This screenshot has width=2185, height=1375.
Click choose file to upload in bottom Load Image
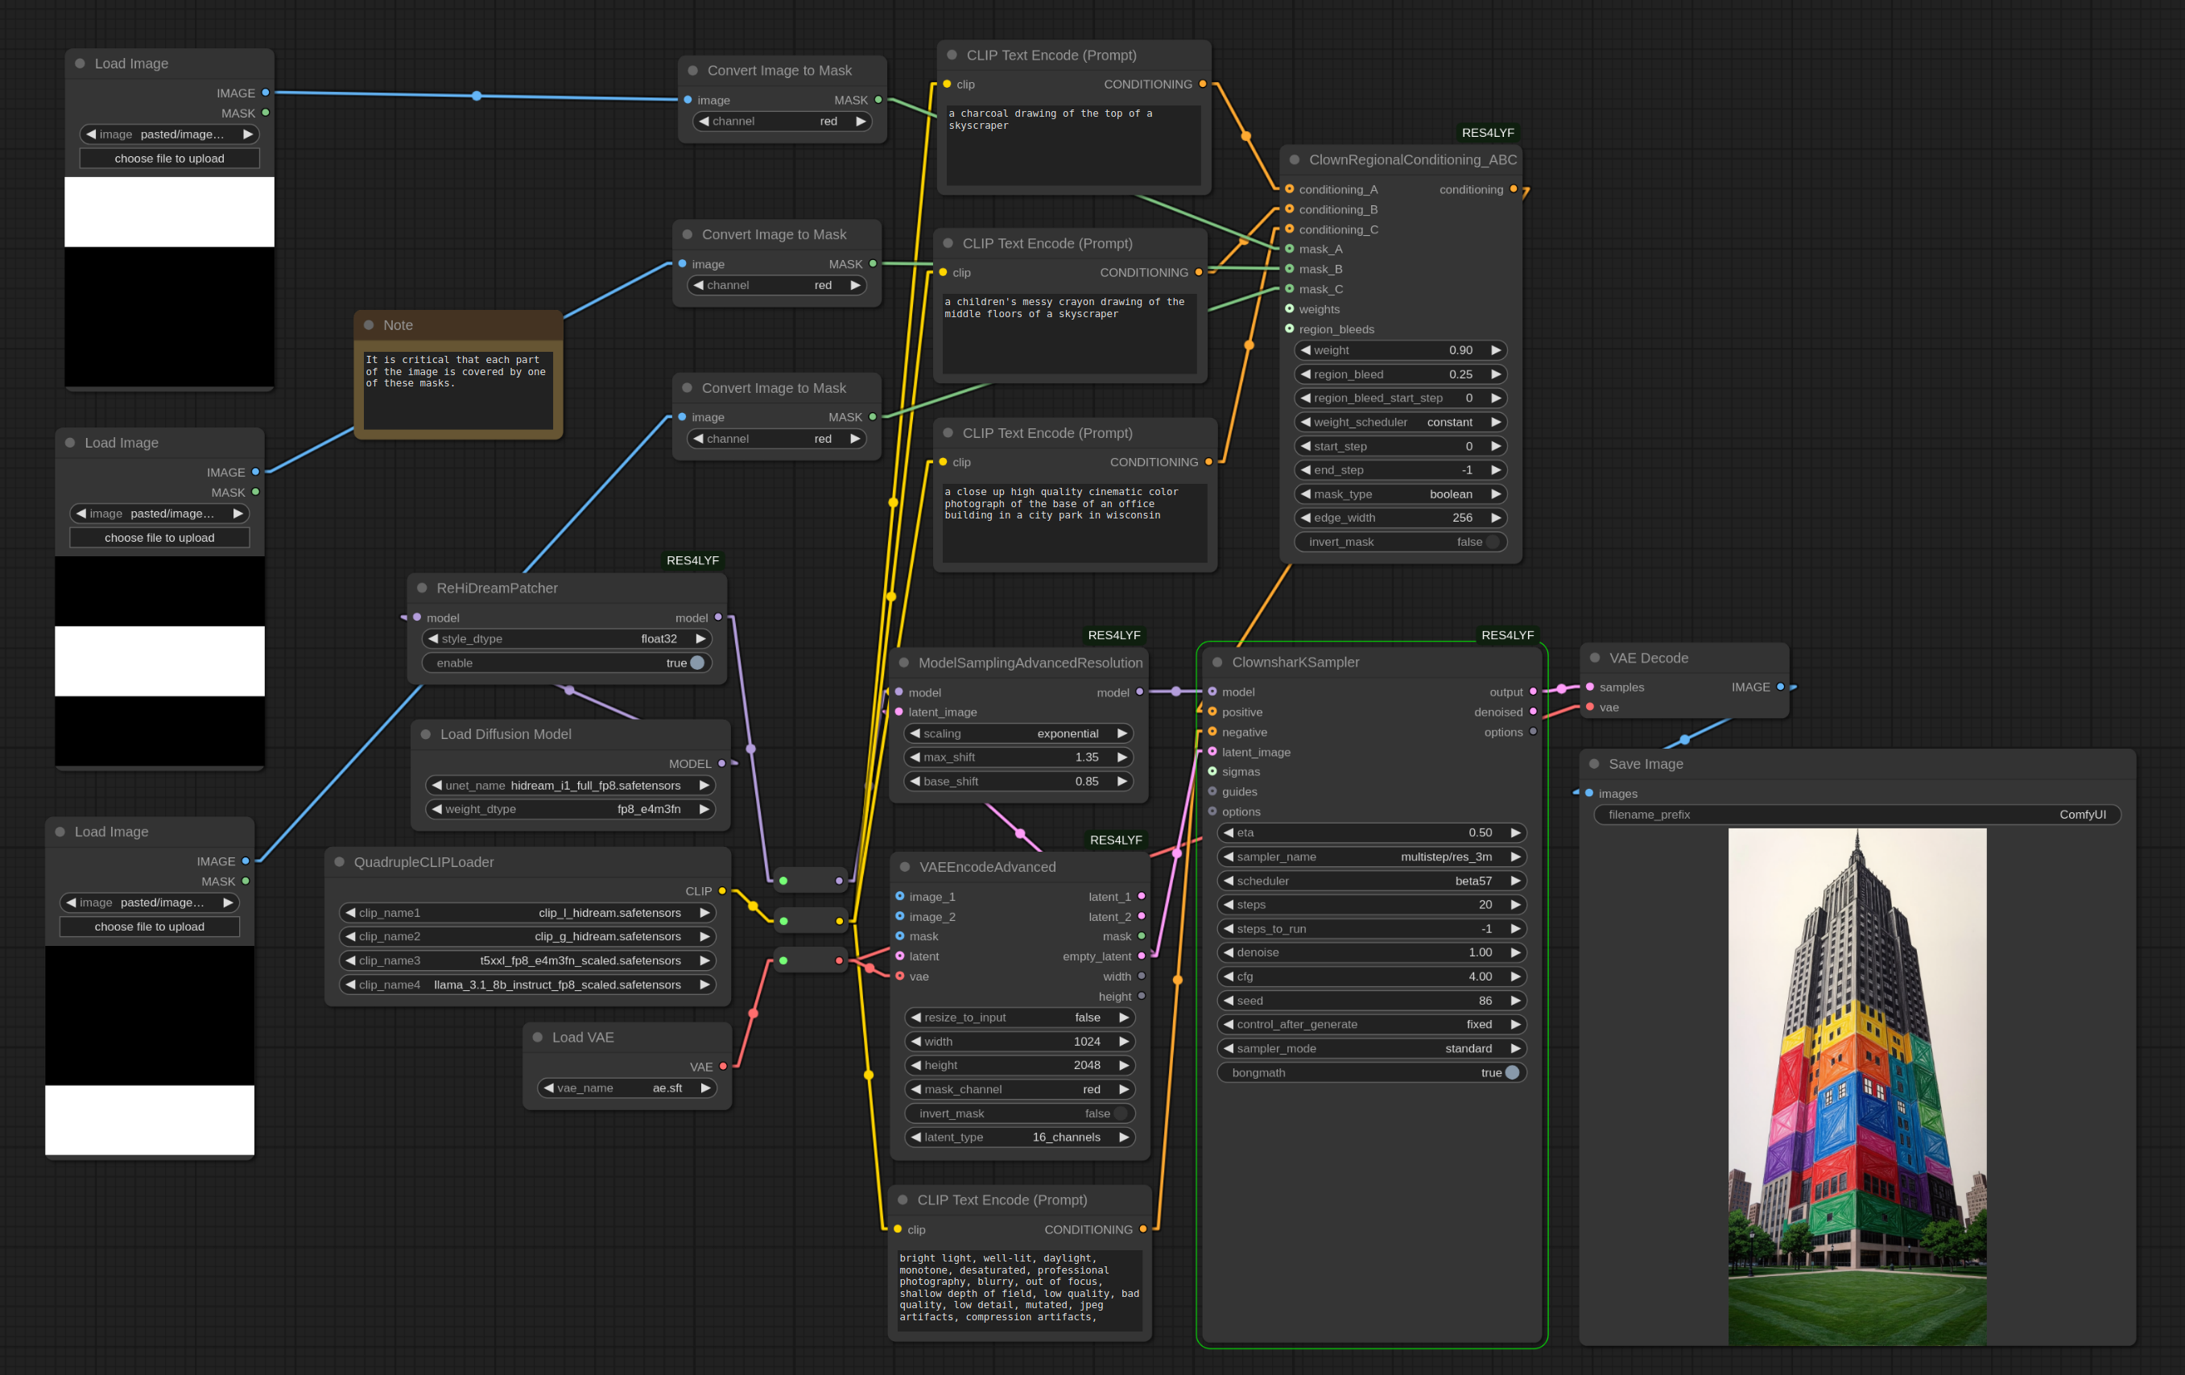(x=150, y=927)
